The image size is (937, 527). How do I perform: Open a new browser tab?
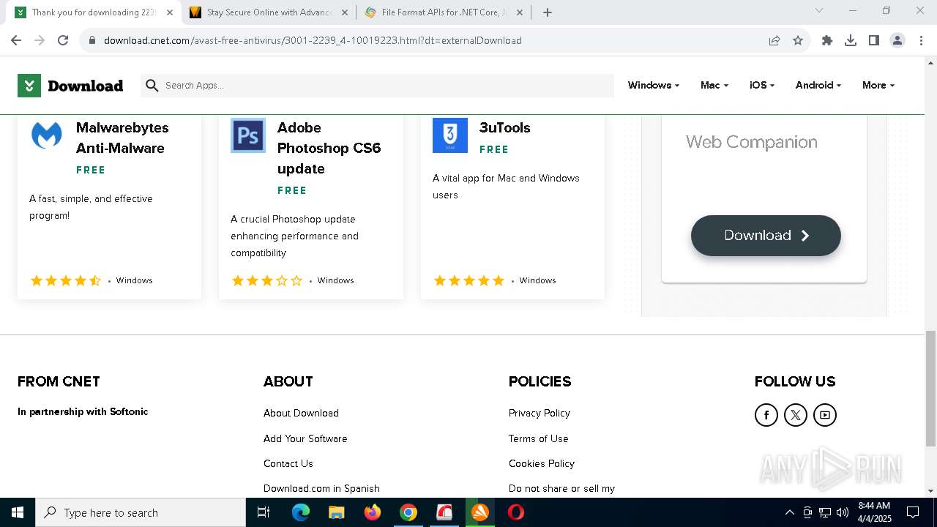click(548, 12)
